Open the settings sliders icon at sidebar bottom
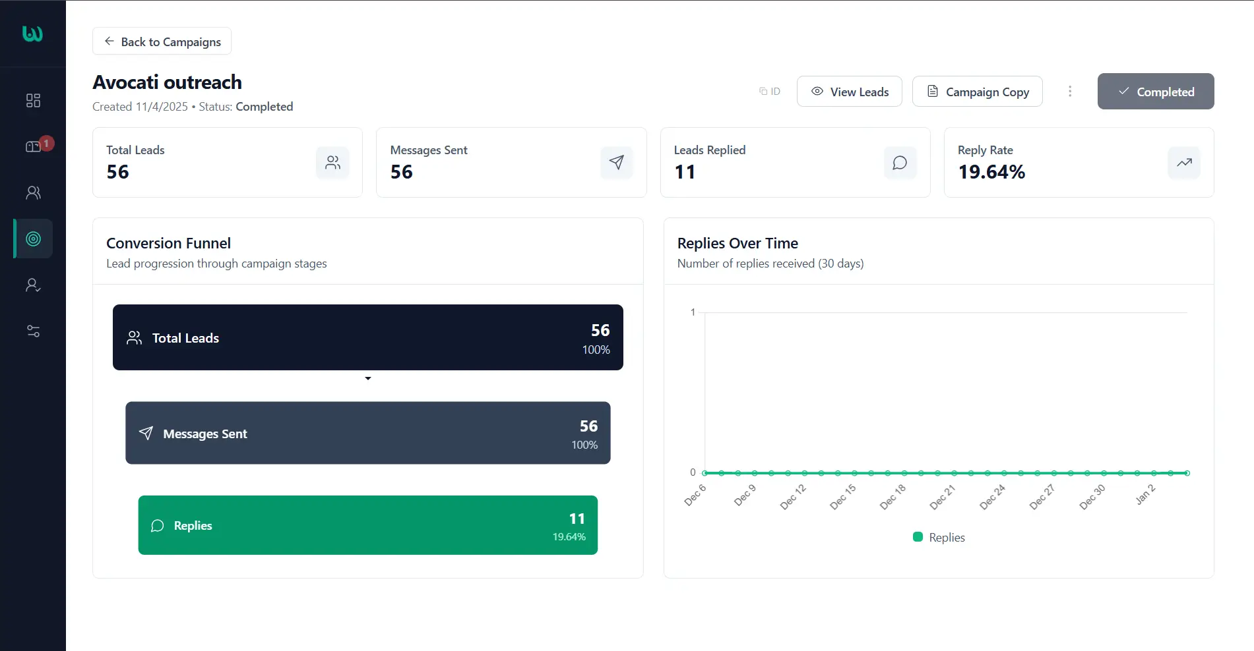 [x=32, y=331]
